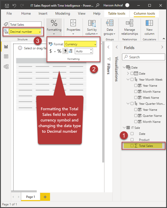Click the search magnifier in title bar
The image size is (167, 208).
coord(97,6)
